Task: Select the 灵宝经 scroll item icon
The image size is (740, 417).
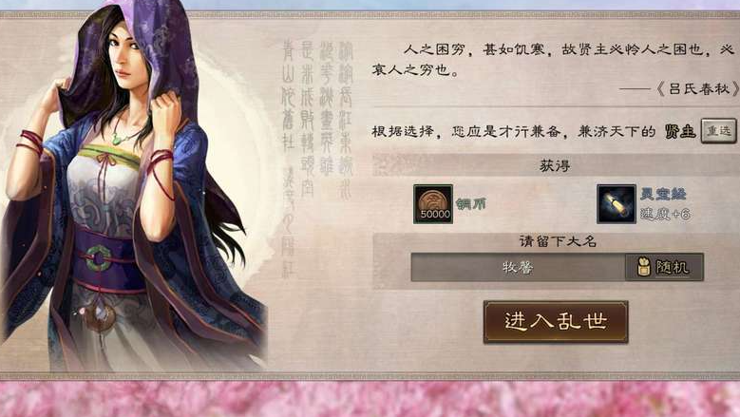Action: [x=616, y=204]
